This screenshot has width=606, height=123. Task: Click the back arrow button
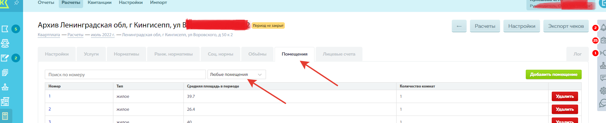click(x=459, y=26)
